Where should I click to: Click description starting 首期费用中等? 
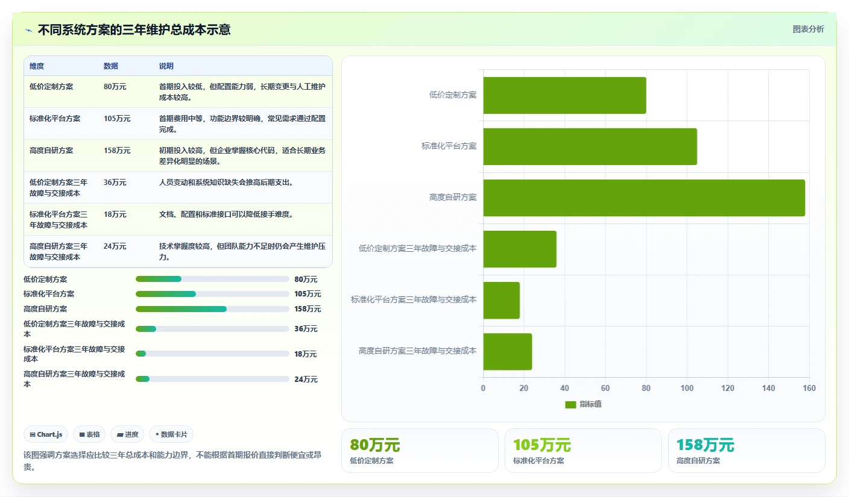[242, 124]
